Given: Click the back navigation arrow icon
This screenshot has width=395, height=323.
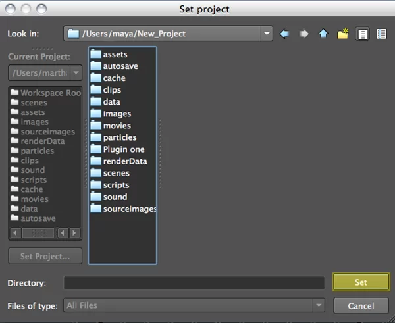Looking at the screenshot, I should pyautogui.click(x=284, y=34).
